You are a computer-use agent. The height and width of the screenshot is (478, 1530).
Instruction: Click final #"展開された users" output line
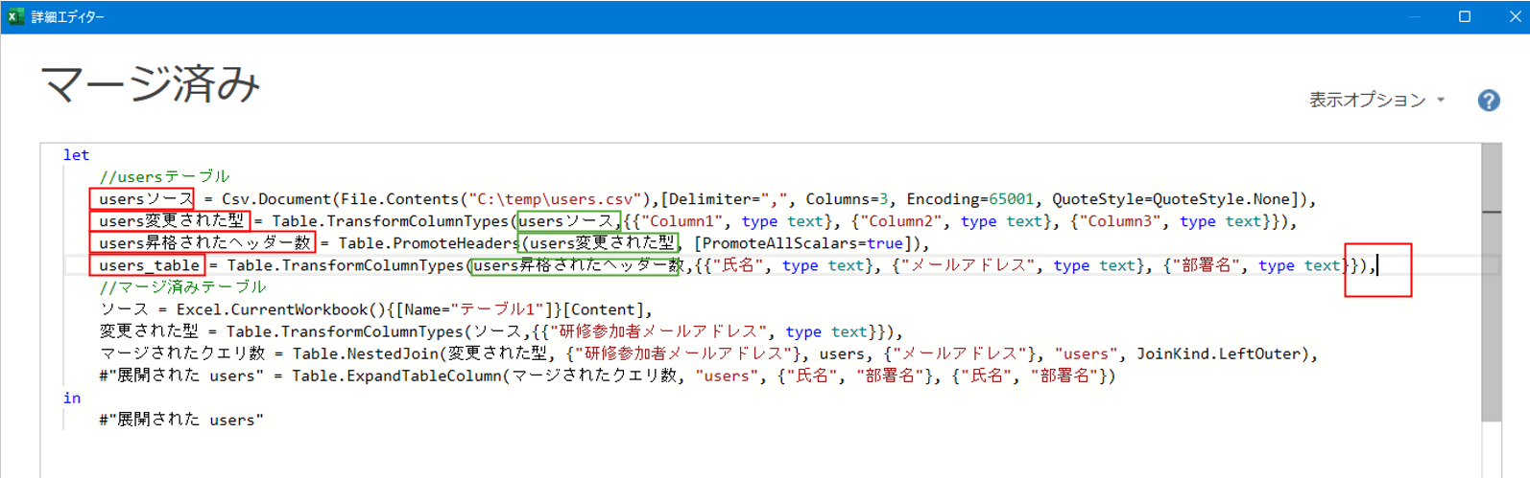180,420
